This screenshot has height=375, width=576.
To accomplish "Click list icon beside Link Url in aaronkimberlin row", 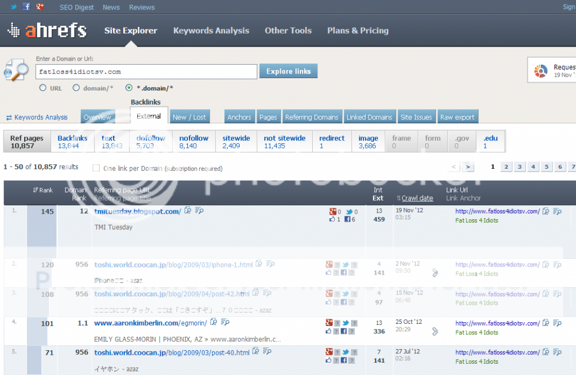I will click(x=557, y=323).
